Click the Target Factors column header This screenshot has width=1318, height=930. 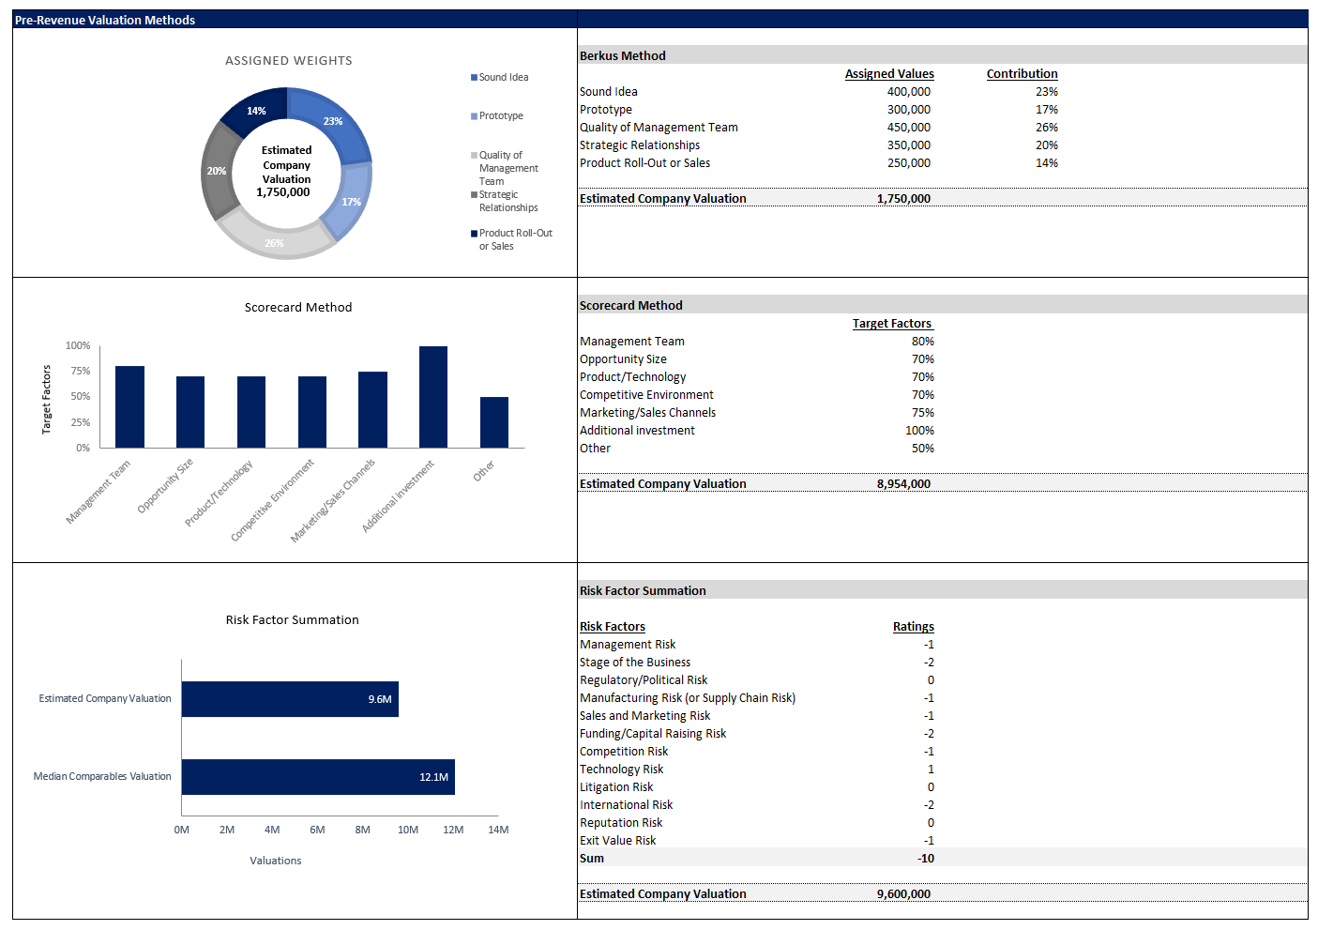891,324
